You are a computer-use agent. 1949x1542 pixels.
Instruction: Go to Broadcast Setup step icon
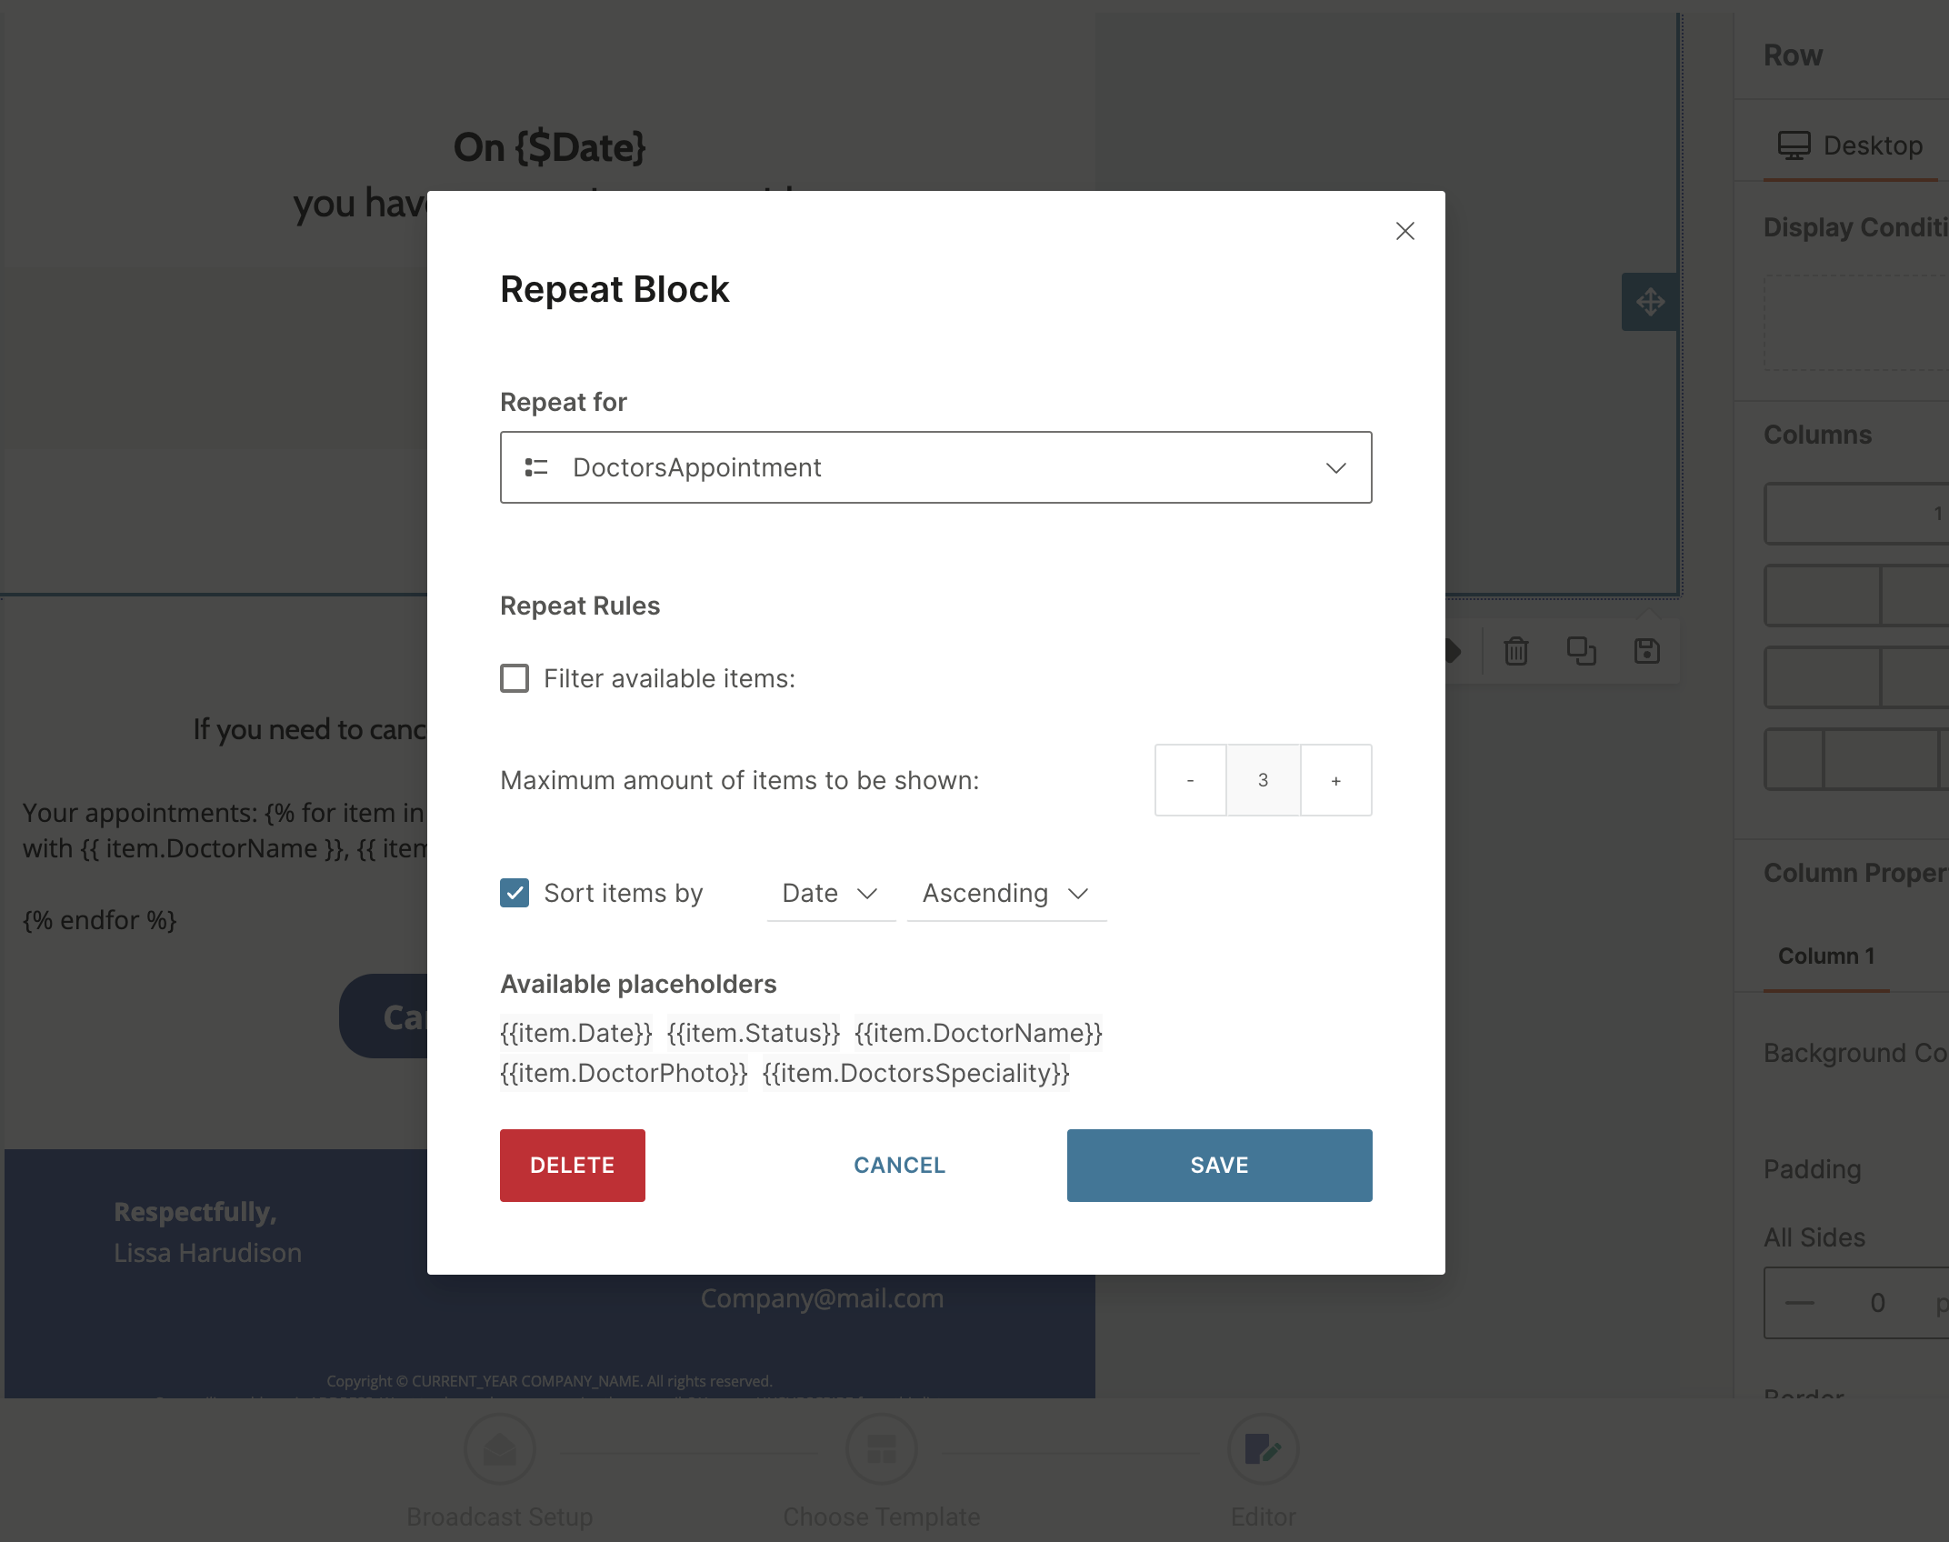pos(499,1449)
